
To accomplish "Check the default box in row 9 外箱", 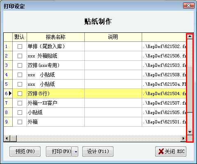I will tap(20, 122).
